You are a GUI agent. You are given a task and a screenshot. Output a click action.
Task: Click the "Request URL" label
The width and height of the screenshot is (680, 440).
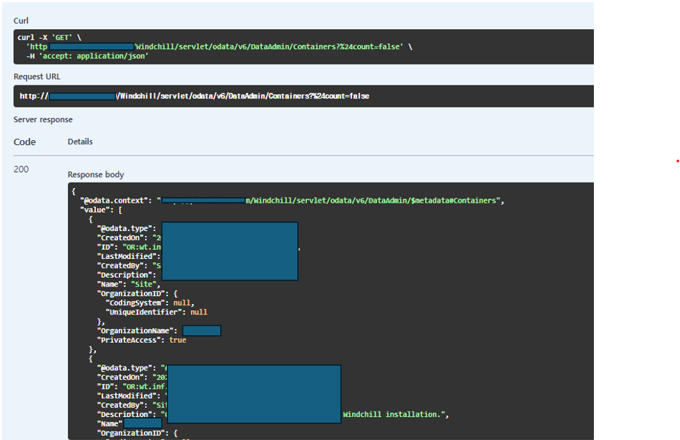tap(37, 77)
